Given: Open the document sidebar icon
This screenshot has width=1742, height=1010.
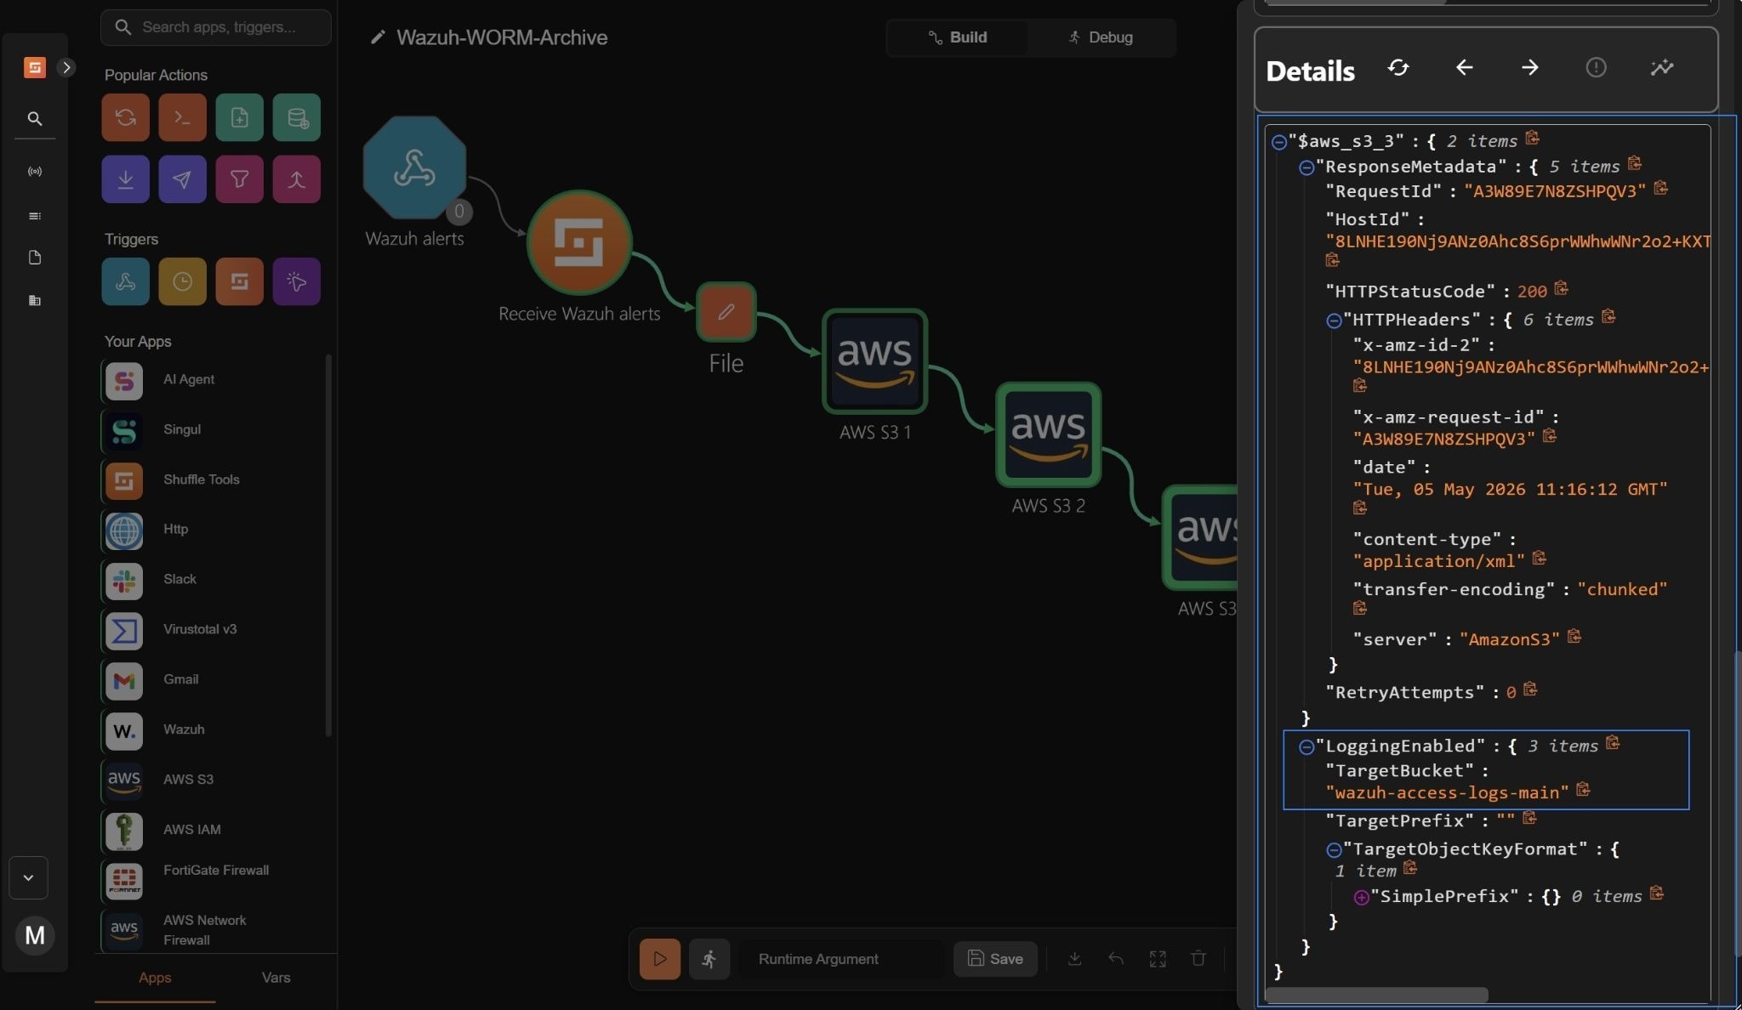Looking at the screenshot, I should [35, 258].
